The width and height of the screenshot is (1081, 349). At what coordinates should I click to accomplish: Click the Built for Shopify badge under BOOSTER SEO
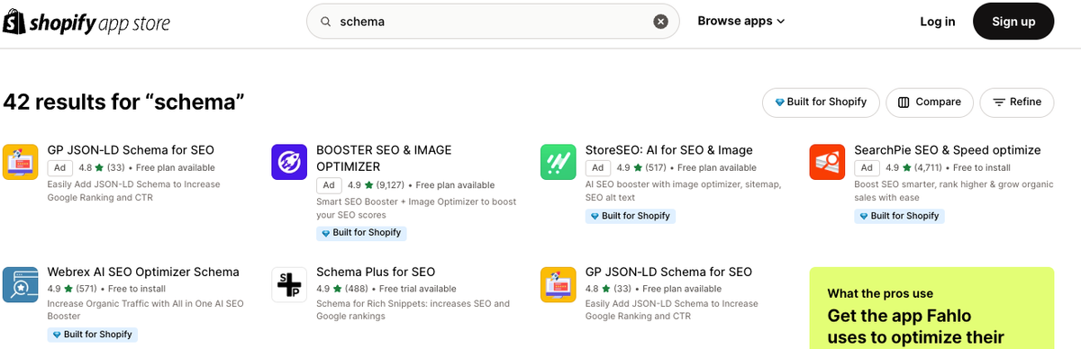pos(361,233)
